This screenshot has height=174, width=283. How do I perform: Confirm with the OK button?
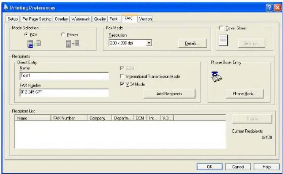(x=209, y=167)
